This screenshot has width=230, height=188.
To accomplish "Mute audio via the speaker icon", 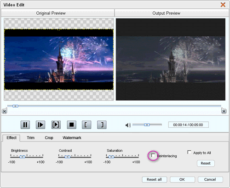I will [128, 125].
